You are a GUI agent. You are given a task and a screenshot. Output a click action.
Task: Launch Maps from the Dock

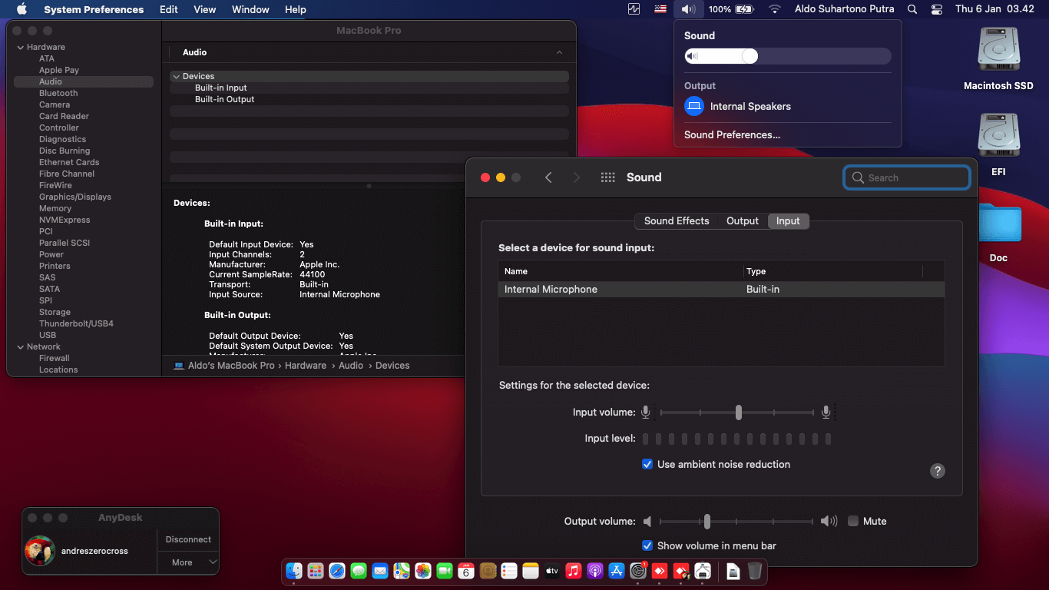(402, 571)
